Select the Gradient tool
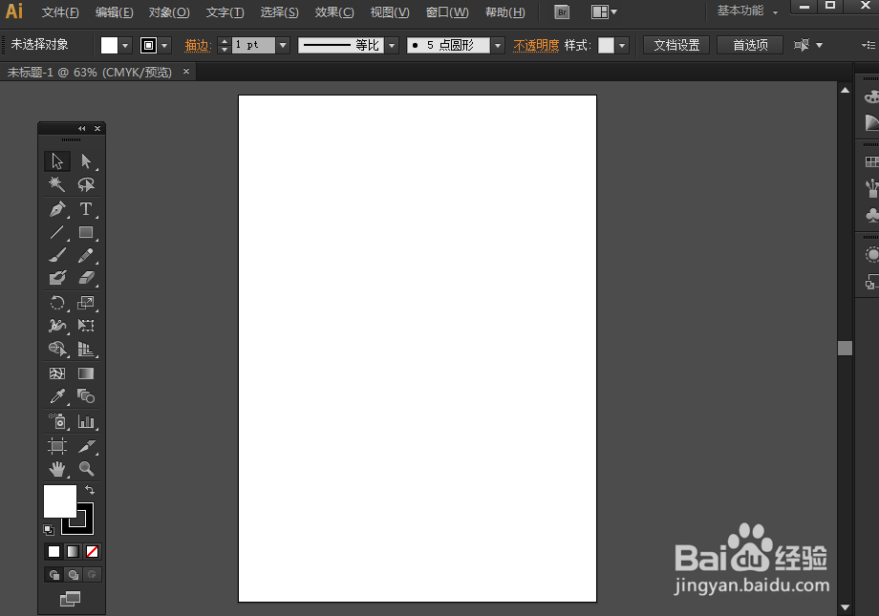The height and width of the screenshot is (616, 879). [86, 373]
